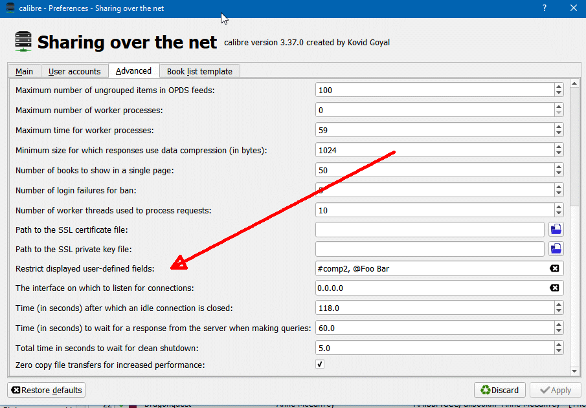Decrease clean shutdown wait time

(x=559, y=351)
